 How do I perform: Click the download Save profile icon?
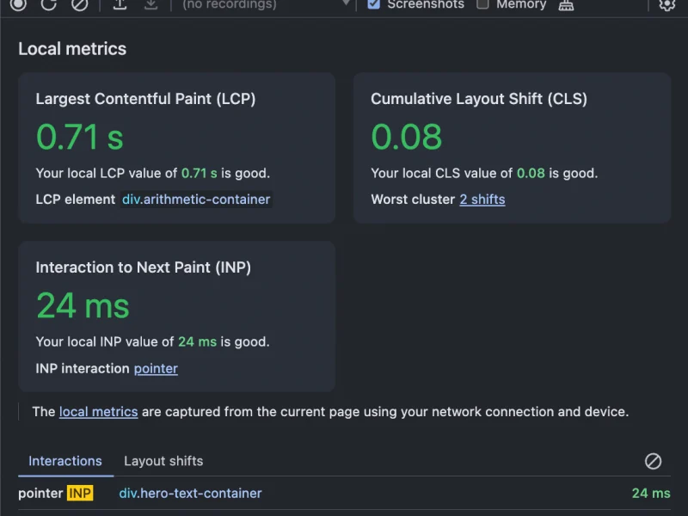[x=150, y=4]
